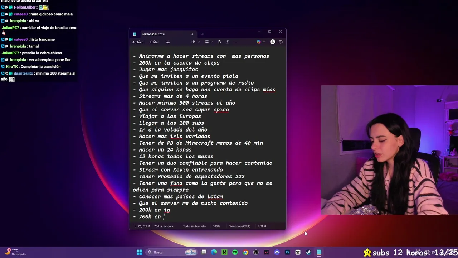Open Notepad settings gear
Viewport: 458px width, 258px height.
tap(281, 42)
